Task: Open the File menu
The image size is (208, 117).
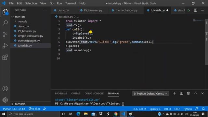Action: tap(11, 3)
